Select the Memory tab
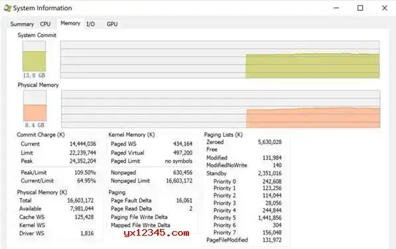396x249 pixels. coord(70,23)
